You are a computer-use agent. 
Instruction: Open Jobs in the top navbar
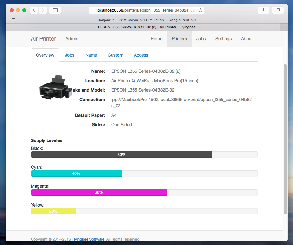click(201, 39)
